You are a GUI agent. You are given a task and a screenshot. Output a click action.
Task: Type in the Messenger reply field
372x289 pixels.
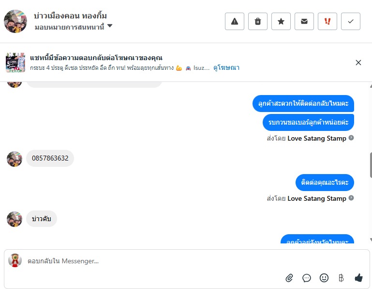(x=145, y=261)
